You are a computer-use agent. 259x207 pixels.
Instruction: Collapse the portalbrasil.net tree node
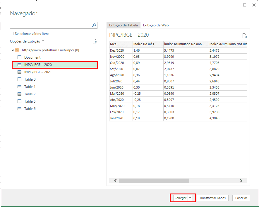[13, 50]
